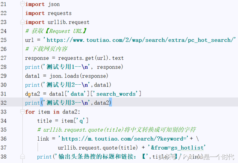
Task: Click the 'import urllib.request' statement
Action: pos(57,22)
